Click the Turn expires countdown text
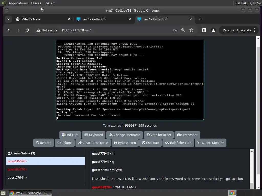Viewport: 262px width, 196px height. point(130,125)
